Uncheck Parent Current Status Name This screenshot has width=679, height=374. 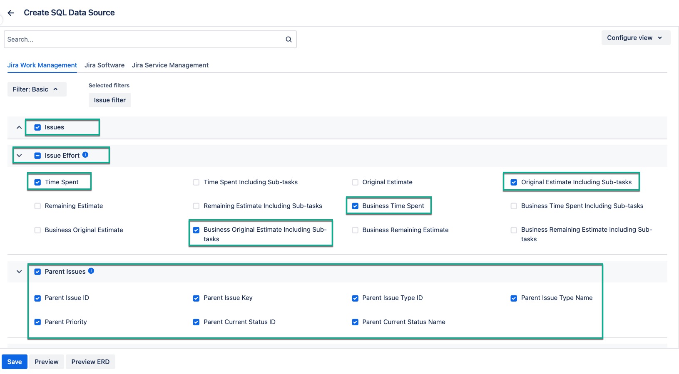click(x=355, y=322)
